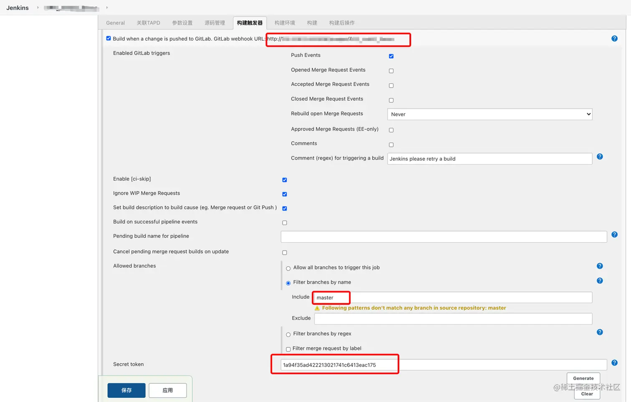
Task: Open help for allow all branches
Action: point(600,266)
